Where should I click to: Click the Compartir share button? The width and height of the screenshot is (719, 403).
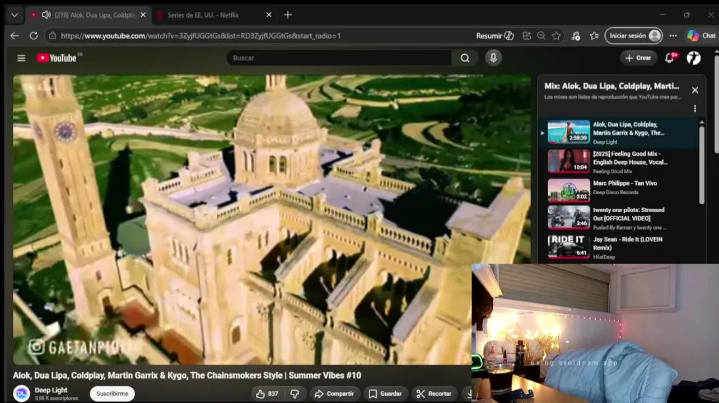tap(334, 393)
